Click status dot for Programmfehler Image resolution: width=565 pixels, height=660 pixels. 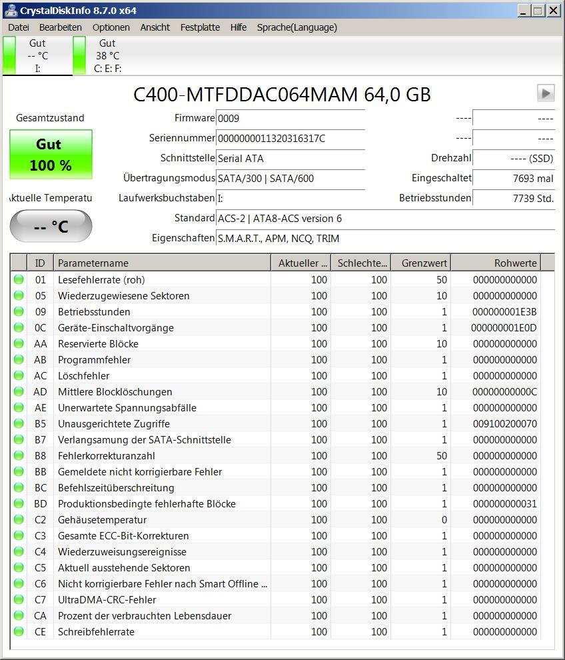point(19,359)
